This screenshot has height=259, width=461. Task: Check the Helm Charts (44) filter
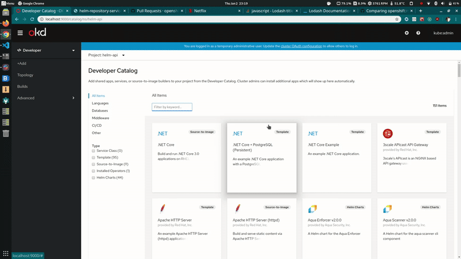coord(93,178)
